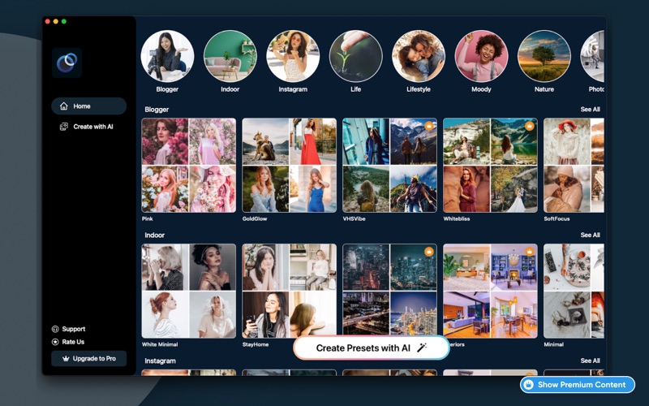Open the city night skyline preset pack
Viewport: 649px width, 406px height.
coord(390,291)
